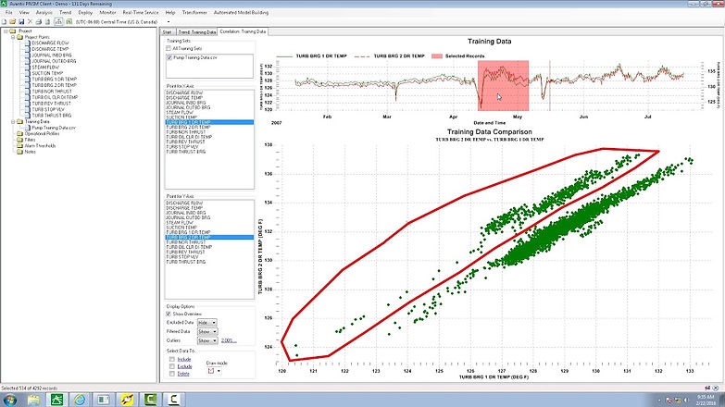The width and height of the screenshot is (725, 407).
Task: Check the Delete checkbox
Action: 172,374
